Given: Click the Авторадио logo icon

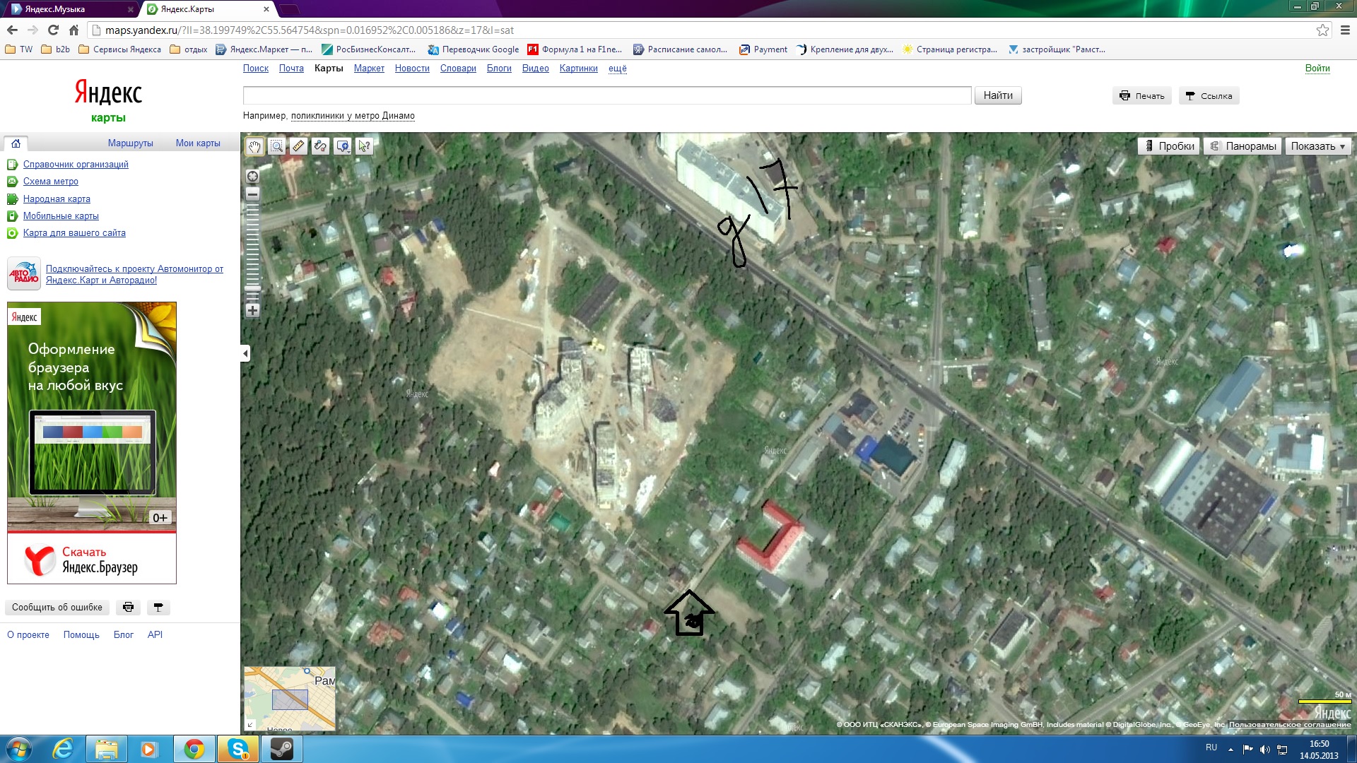Looking at the screenshot, I should 24,274.
